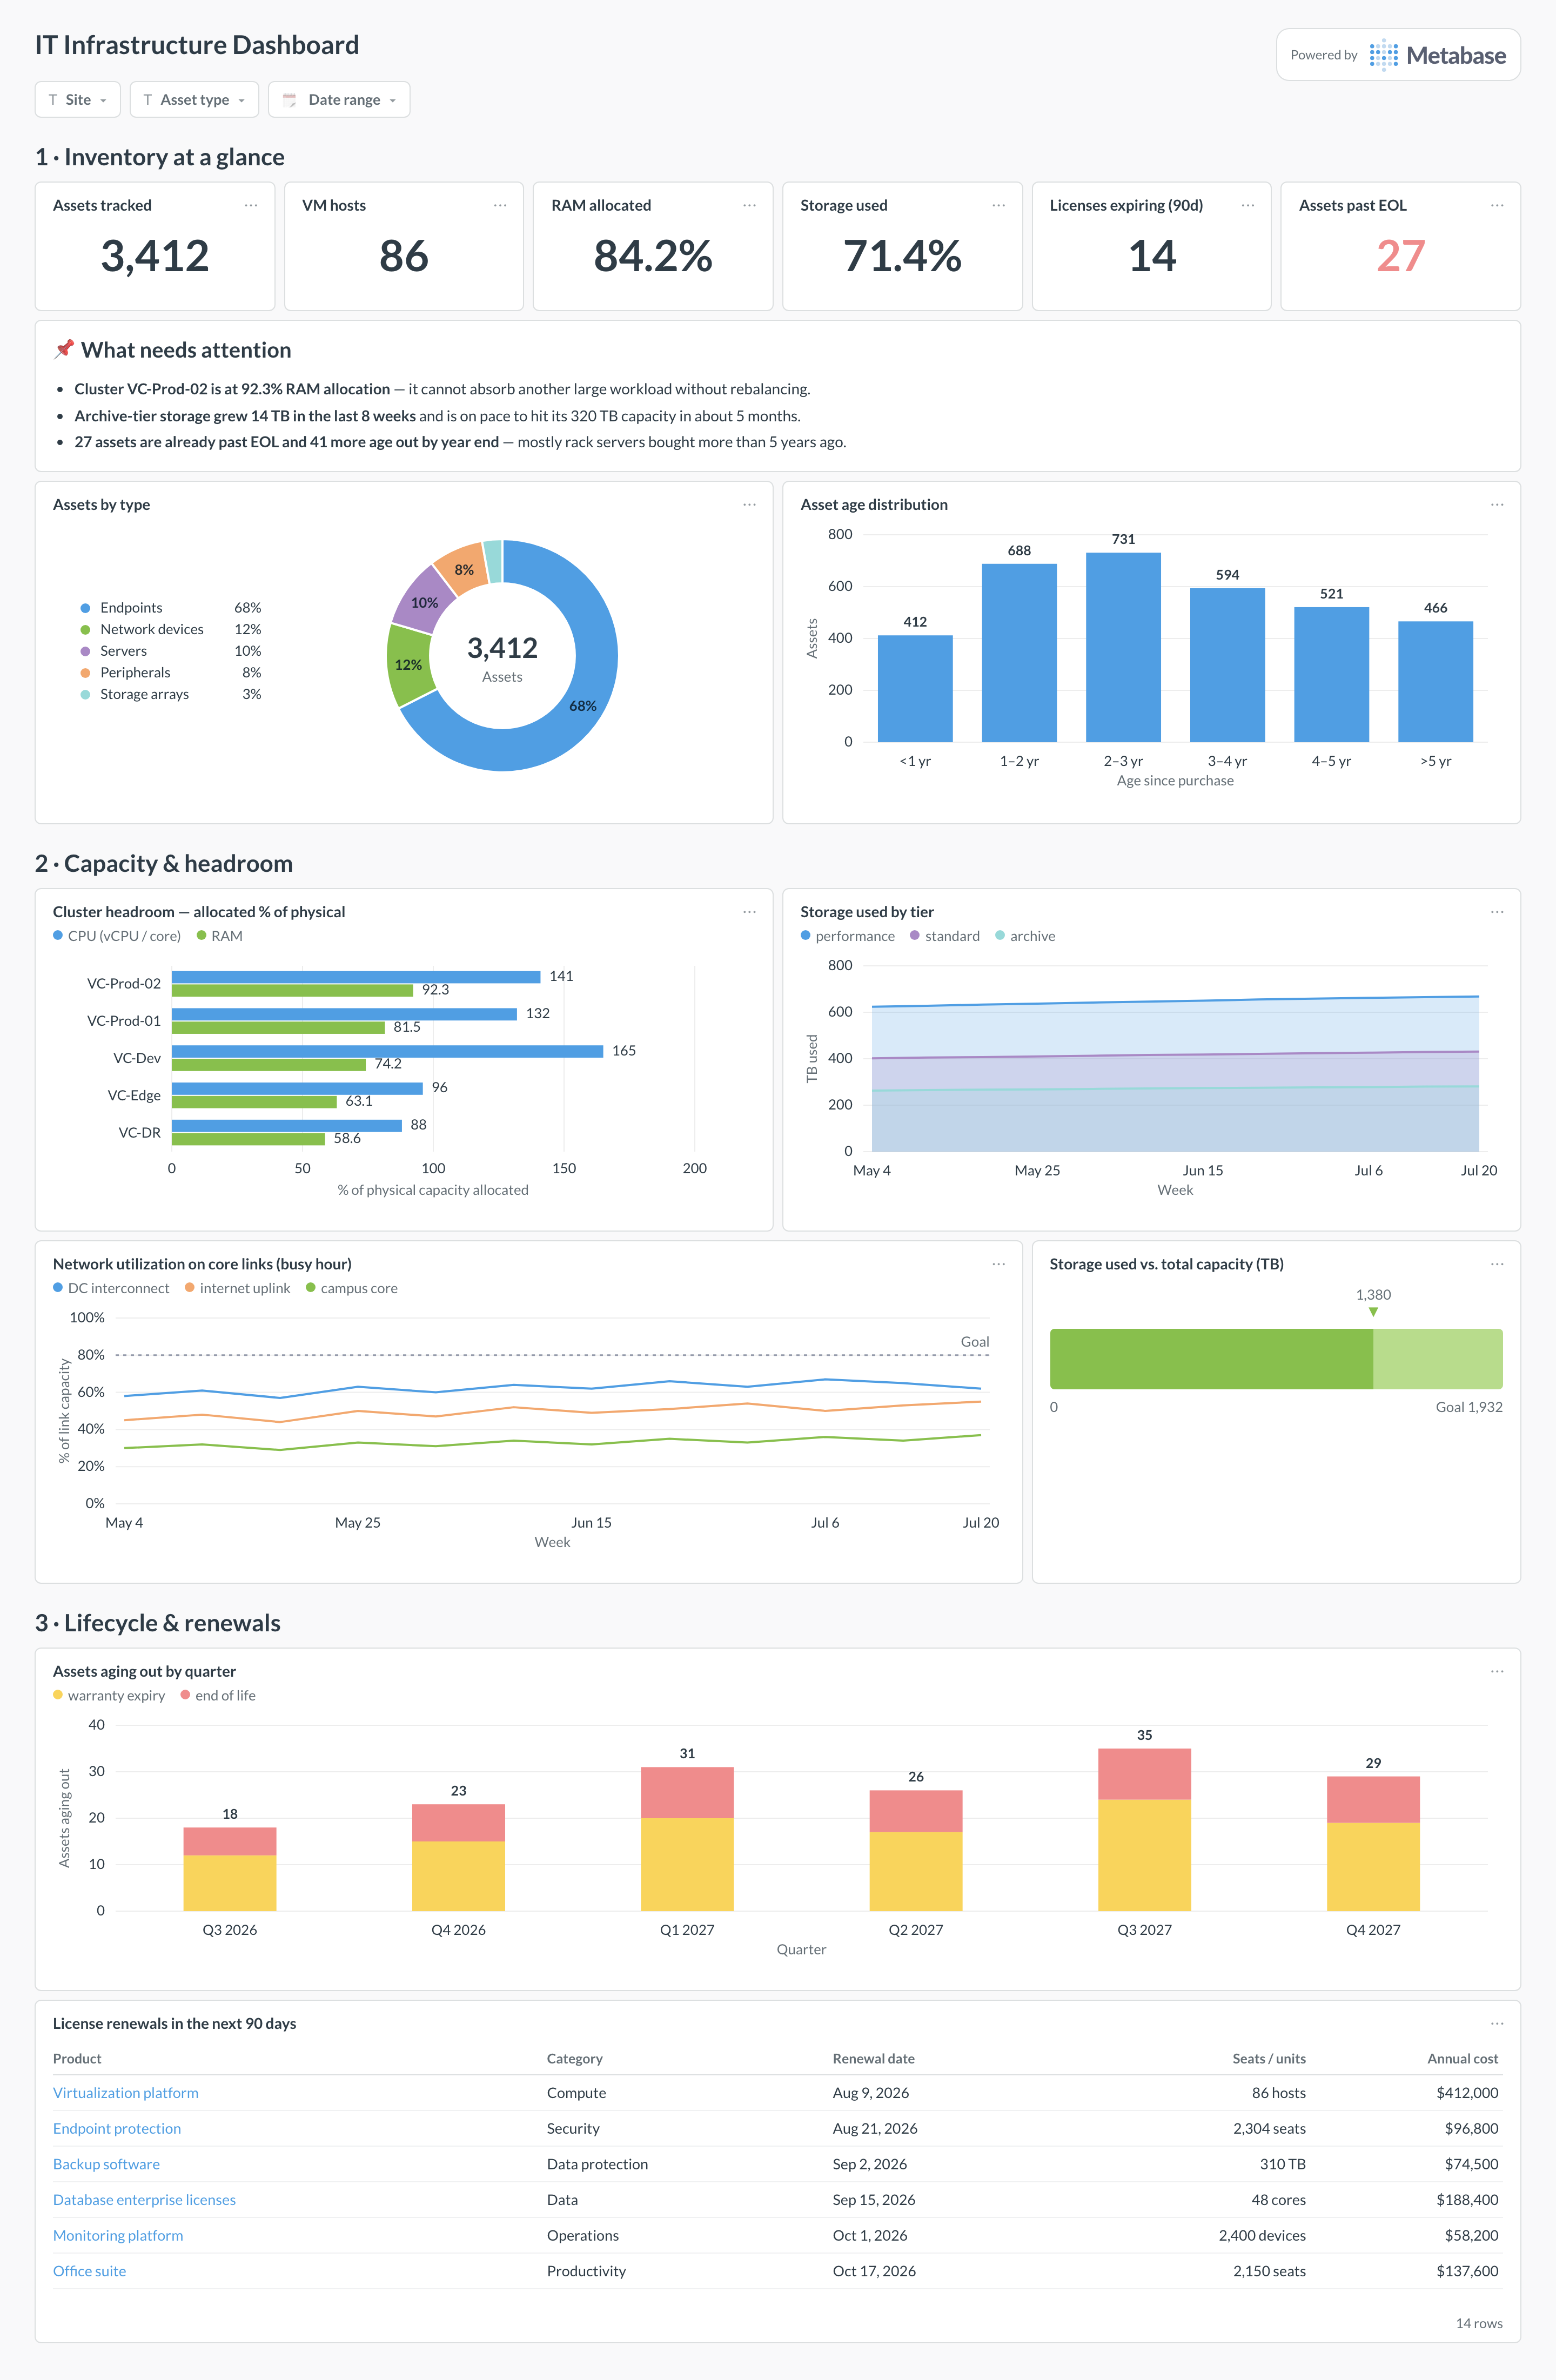Click the Assets past EOL value 27
Screen dimensions: 1556x2380
[1400, 256]
